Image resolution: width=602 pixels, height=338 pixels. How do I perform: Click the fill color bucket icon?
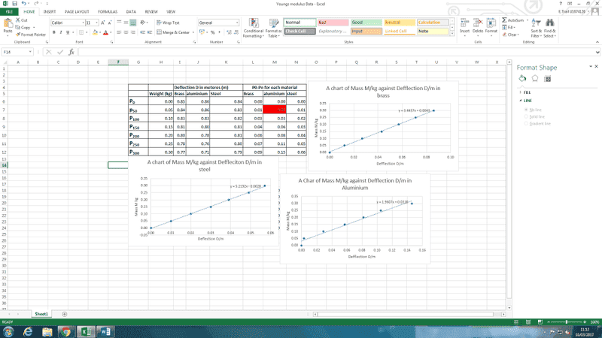tap(95, 32)
